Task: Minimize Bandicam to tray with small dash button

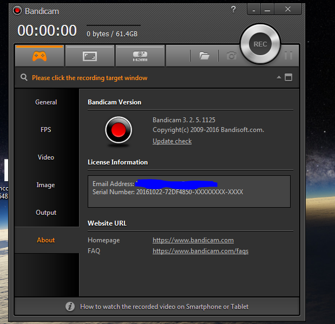Action: 254,10
